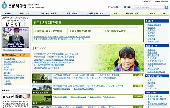This screenshot has height=108, width=170.
Task: Click the 学校に関する情報 button
Action: [121, 31]
